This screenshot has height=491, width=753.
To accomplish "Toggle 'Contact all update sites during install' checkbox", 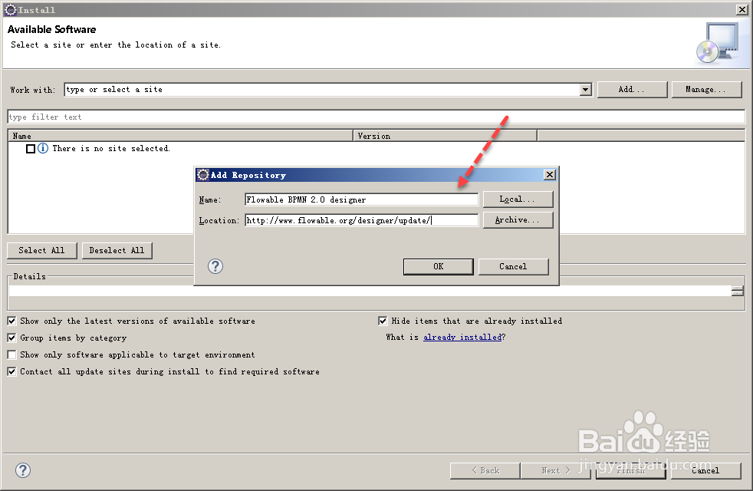I will (x=12, y=371).
